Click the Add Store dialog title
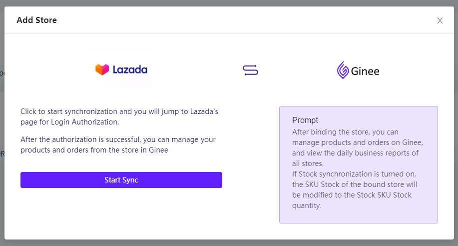458x246 pixels. (37, 20)
